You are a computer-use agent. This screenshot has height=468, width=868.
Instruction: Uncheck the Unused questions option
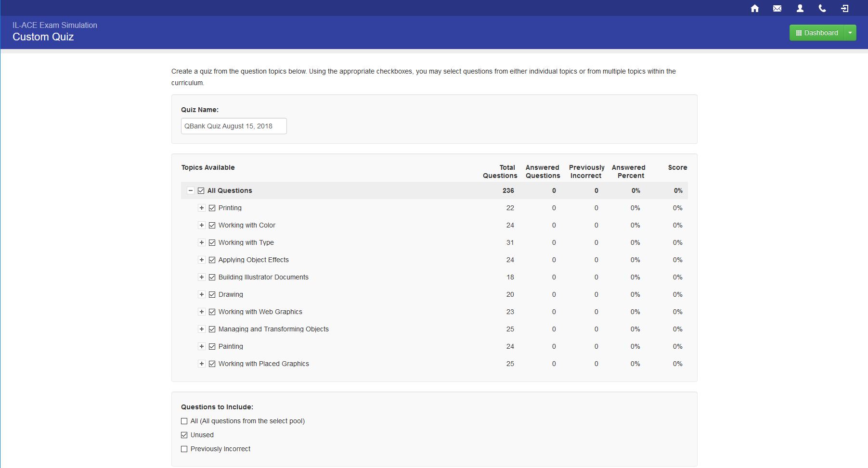(184, 435)
